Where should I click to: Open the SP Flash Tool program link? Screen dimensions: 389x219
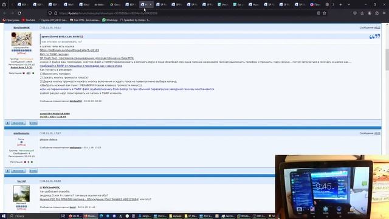point(87,58)
